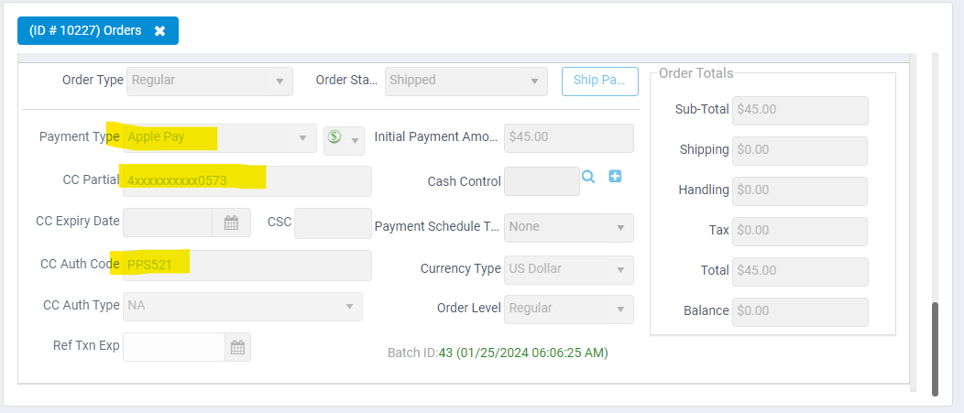This screenshot has height=413, width=964.
Task: Click the vertical scrollbar thumb
Action: [x=935, y=349]
